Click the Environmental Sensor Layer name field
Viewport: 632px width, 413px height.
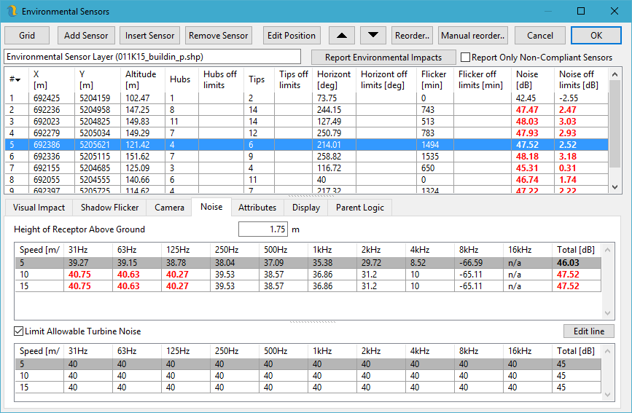click(152, 57)
